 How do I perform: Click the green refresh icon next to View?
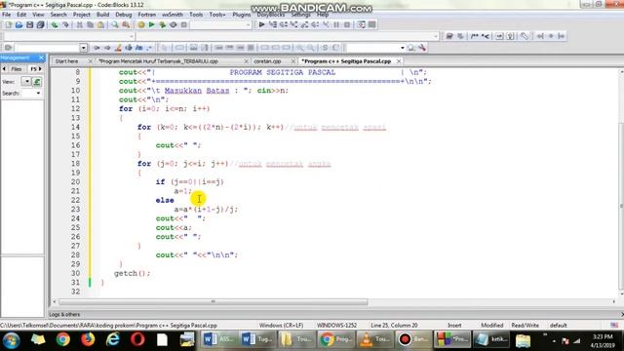coord(37,82)
